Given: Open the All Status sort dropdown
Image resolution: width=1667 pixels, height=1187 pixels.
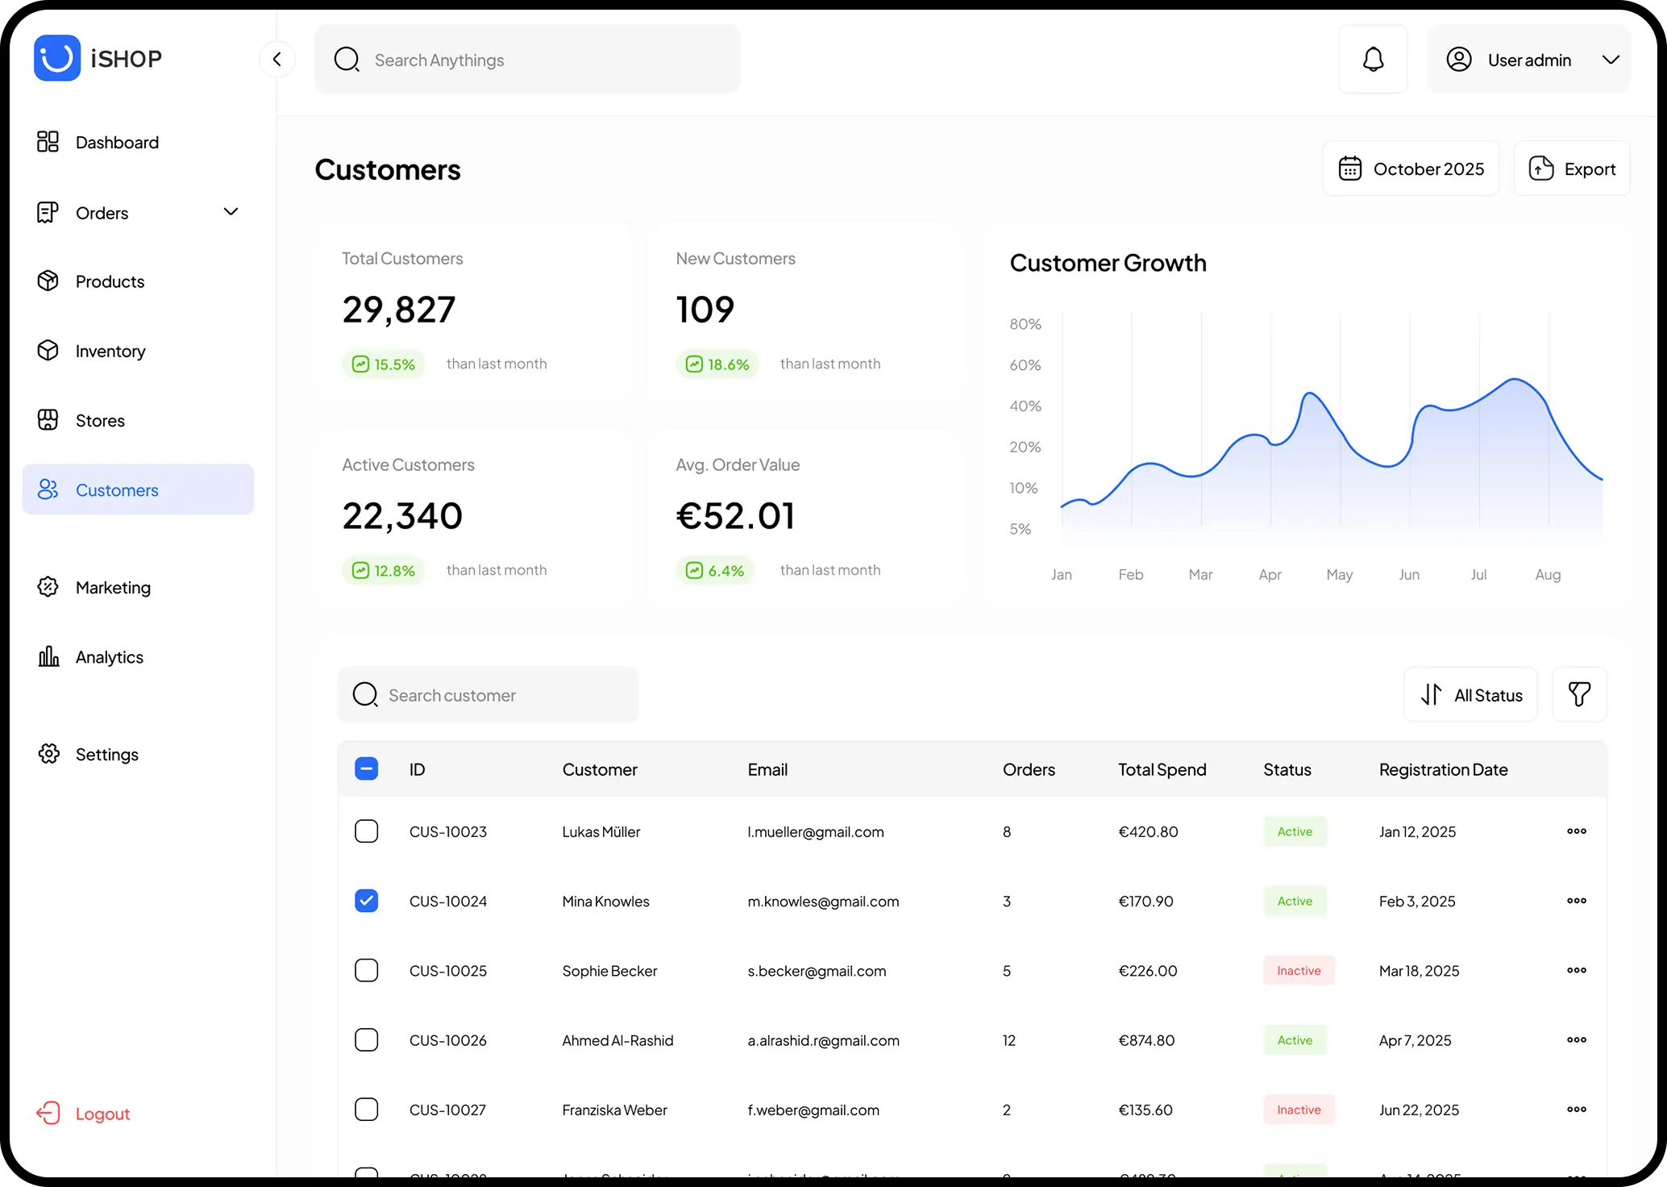Looking at the screenshot, I should coord(1471,694).
